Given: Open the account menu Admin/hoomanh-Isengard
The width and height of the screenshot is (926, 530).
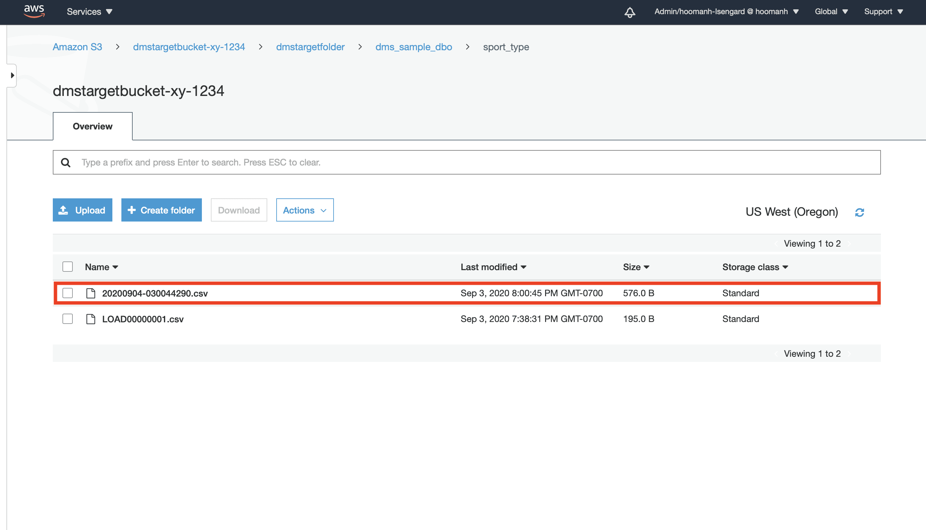Looking at the screenshot, I should pyautogui.click(x=726, y=12).
